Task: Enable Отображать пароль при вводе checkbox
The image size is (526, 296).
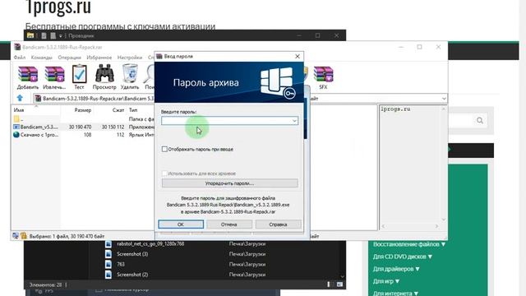Action: (164, 149)
